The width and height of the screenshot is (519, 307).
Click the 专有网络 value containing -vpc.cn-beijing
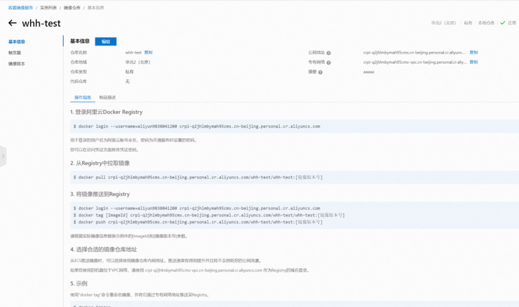(415, 62)
